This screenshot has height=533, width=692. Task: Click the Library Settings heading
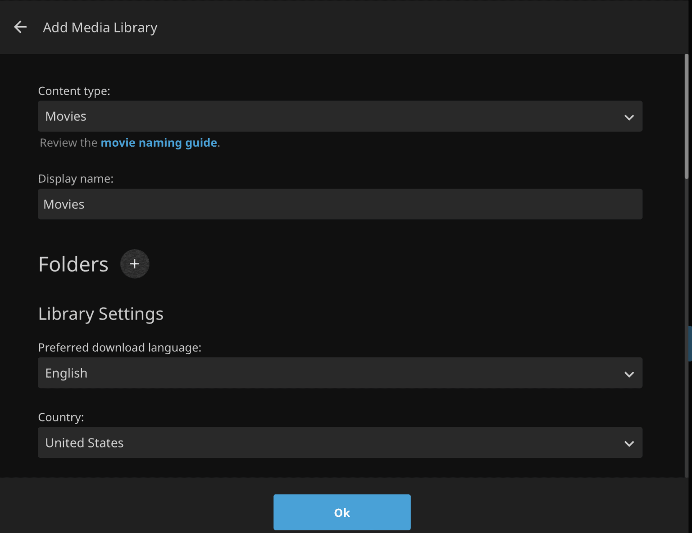(x=101, y=314)
